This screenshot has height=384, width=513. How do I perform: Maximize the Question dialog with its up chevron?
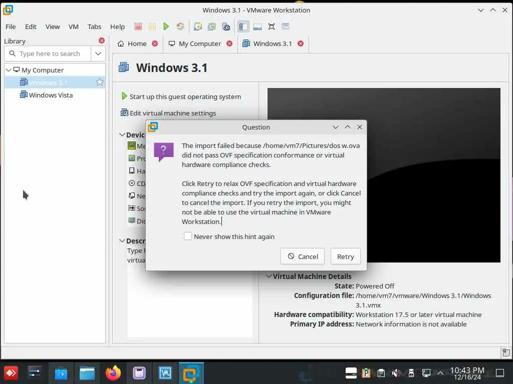tap(348, 127)
